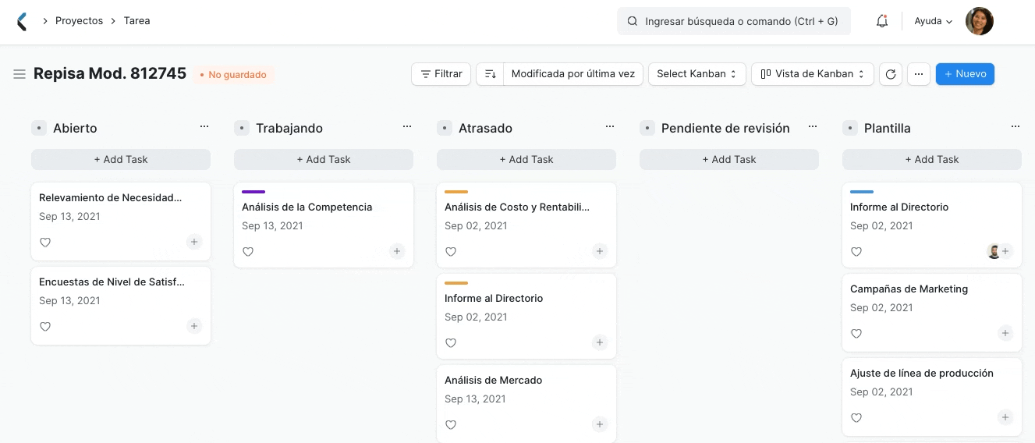Like the Análisis de Costo y Rentabili card
The height and width of the screenshot is (443, 1035).
coord(451,252)
